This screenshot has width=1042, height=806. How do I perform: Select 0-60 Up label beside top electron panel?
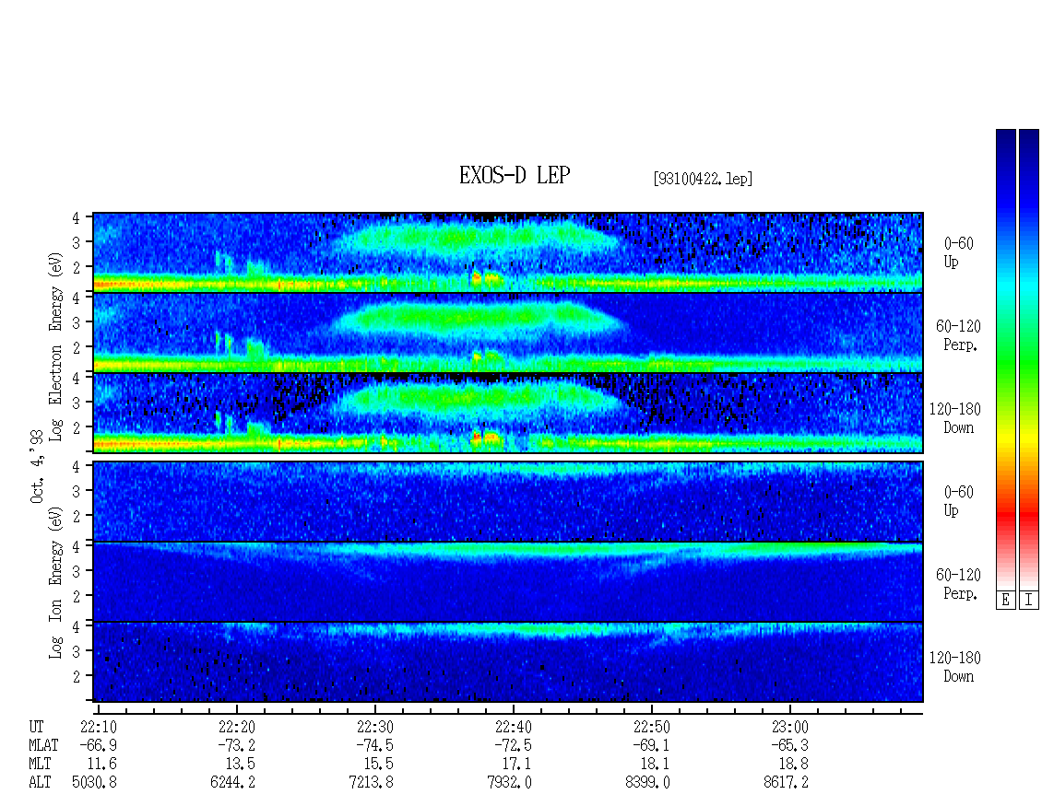pos(958,252)
